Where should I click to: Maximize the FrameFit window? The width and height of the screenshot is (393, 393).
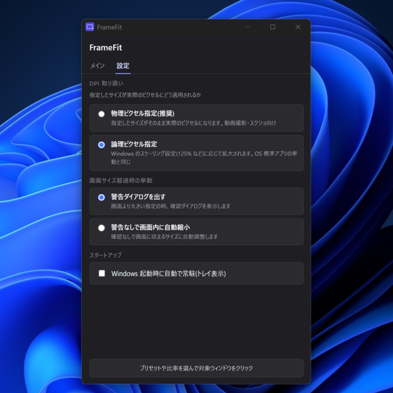tap(273, 27)
